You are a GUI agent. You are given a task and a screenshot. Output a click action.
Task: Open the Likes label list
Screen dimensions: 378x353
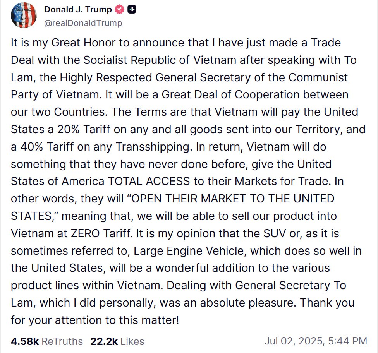132,341
